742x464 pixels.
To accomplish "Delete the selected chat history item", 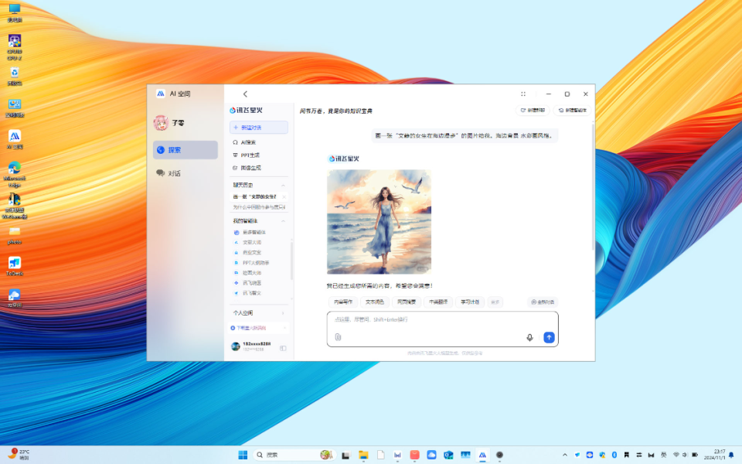I will (x=284, y=196).
